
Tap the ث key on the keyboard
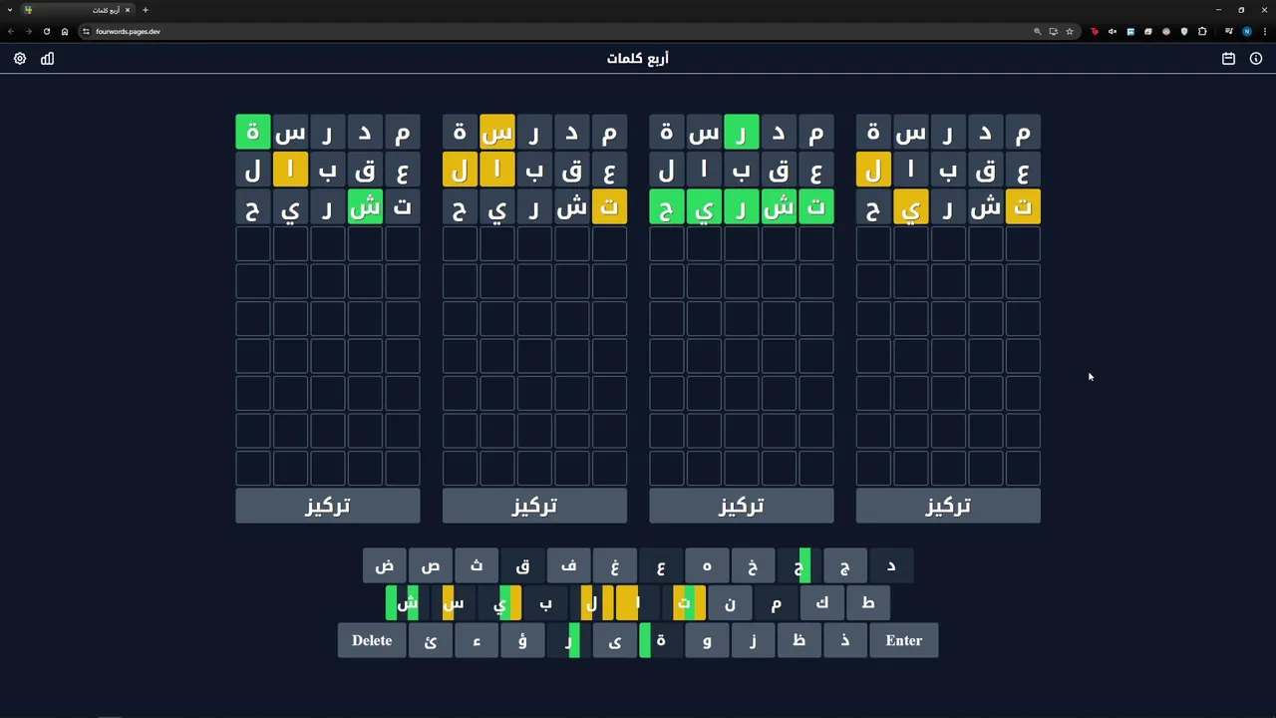click(x=477, y=566)
